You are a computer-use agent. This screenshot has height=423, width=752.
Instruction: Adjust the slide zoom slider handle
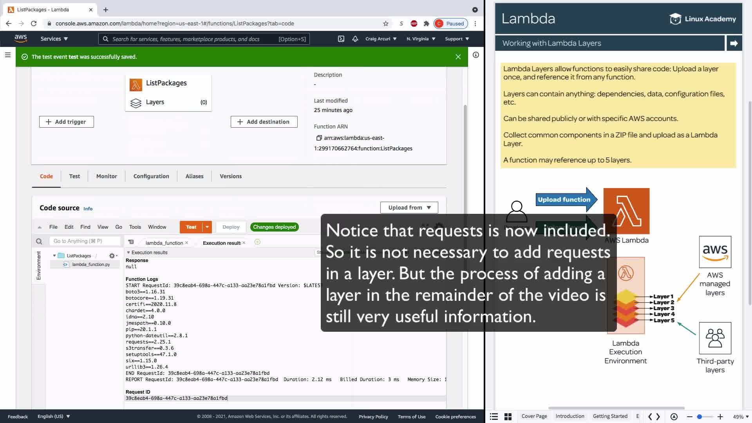point(699,417)
